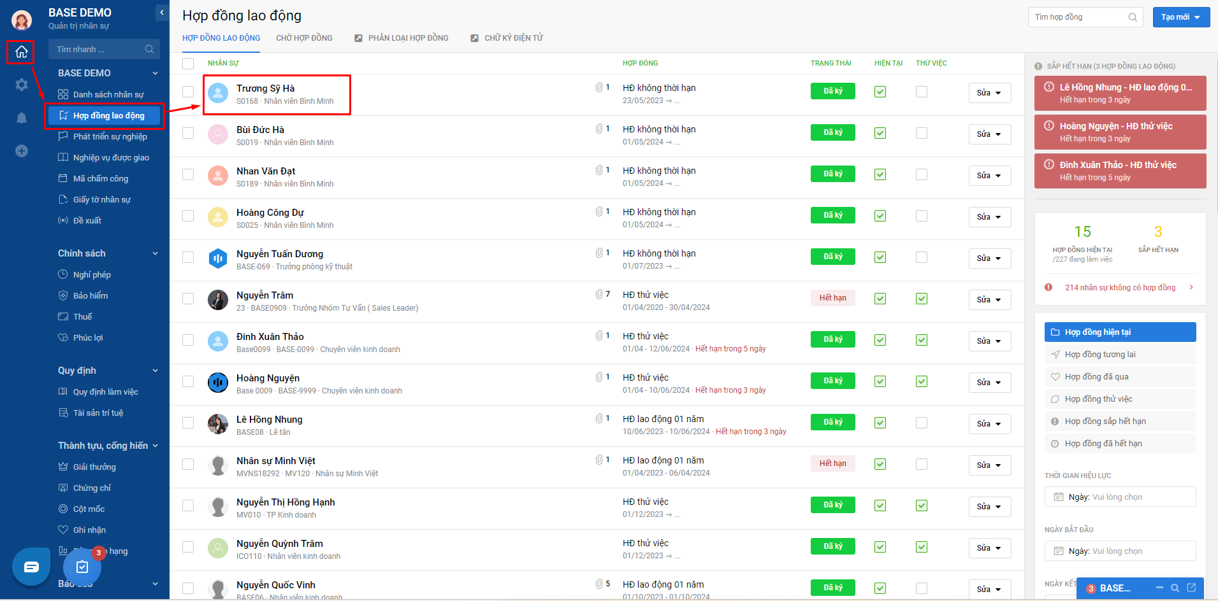Pop out the BASE chat widget
1218x601 pixels.
tap(1191, 588)
